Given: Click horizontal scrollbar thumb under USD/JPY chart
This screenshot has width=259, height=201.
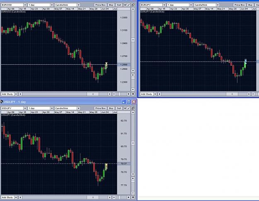Looking at the screenshot, I should pyautogui.click(x=93, y=197).
